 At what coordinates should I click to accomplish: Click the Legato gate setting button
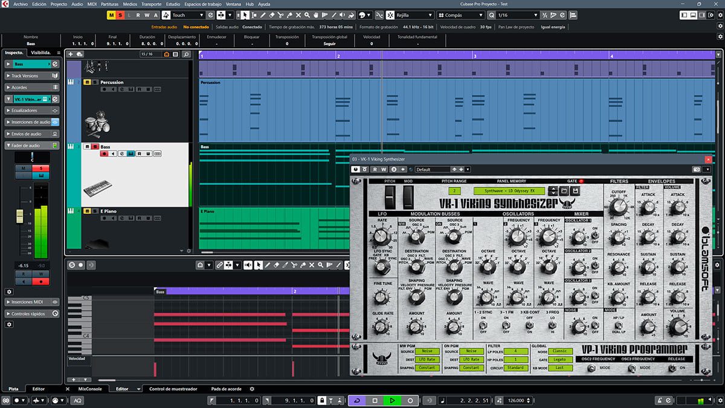click(x=561, y=359)
